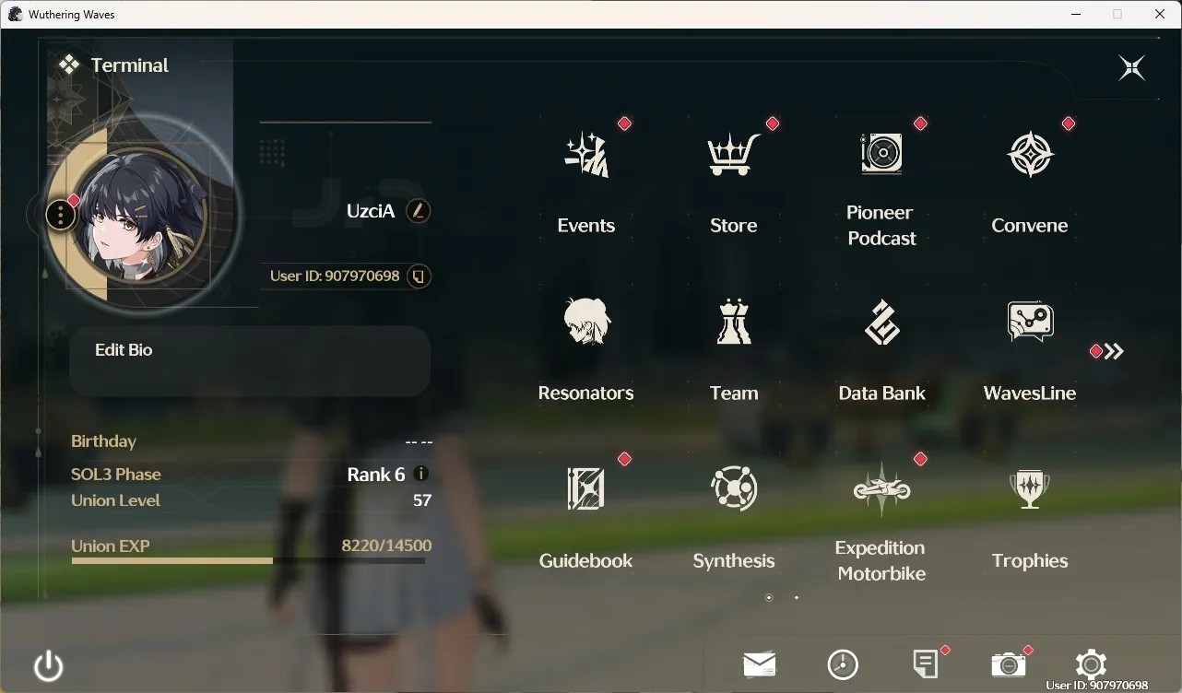Open the Expedition Motorbike icon
The height and width of the screenshot is (693, 1182).
click(x=882, y=488)
